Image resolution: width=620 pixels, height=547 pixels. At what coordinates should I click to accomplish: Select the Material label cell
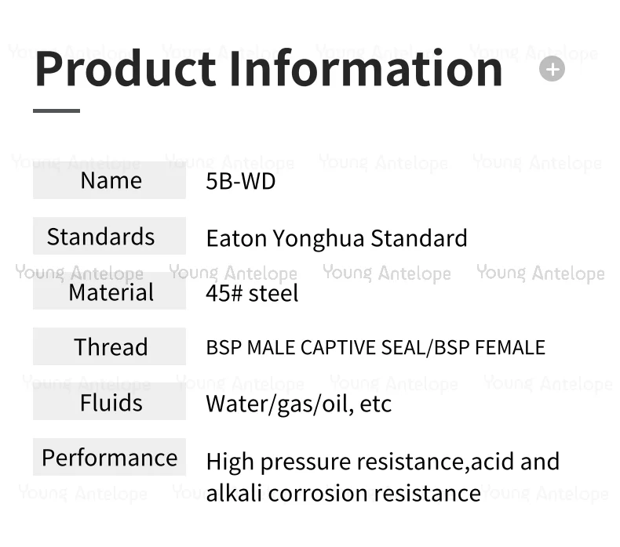coord(109,291)
